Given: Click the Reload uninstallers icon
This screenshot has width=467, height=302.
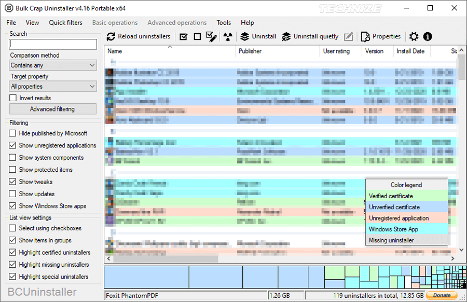Looking at the screenshot, I should [111, 37].
